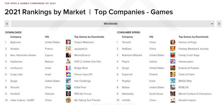Click the Azur Interactive Games company name
Image resolution: width=223 pixels, height=105 pixels.
pyautogui.click(x=23, y=55)
